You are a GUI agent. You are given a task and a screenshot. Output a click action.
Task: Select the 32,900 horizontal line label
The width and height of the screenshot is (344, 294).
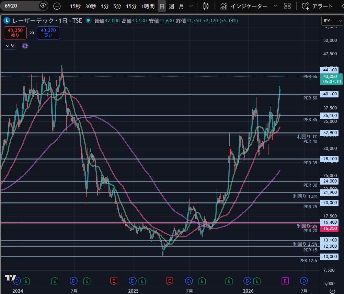pyautogui.click(x=330, y=133)
